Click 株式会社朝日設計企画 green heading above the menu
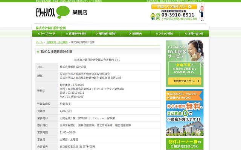Screen dimensions: 241x150 point(51,28)
